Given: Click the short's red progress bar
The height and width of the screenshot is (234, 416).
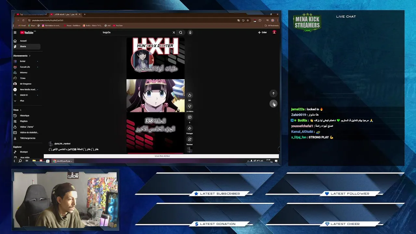Looking at the screenshot, I should pyautogui.click(x=155, y=153).
